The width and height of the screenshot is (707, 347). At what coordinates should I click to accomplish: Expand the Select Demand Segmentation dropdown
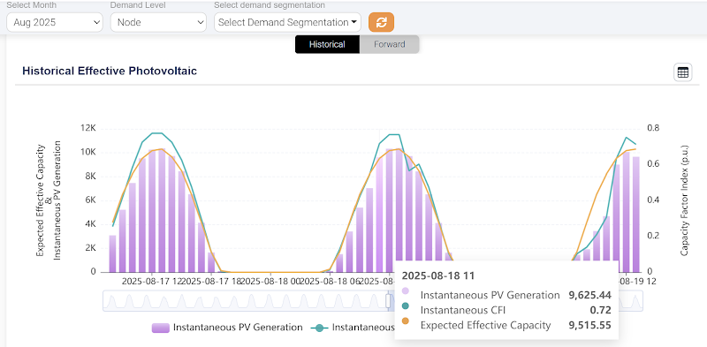pos(288,22)
